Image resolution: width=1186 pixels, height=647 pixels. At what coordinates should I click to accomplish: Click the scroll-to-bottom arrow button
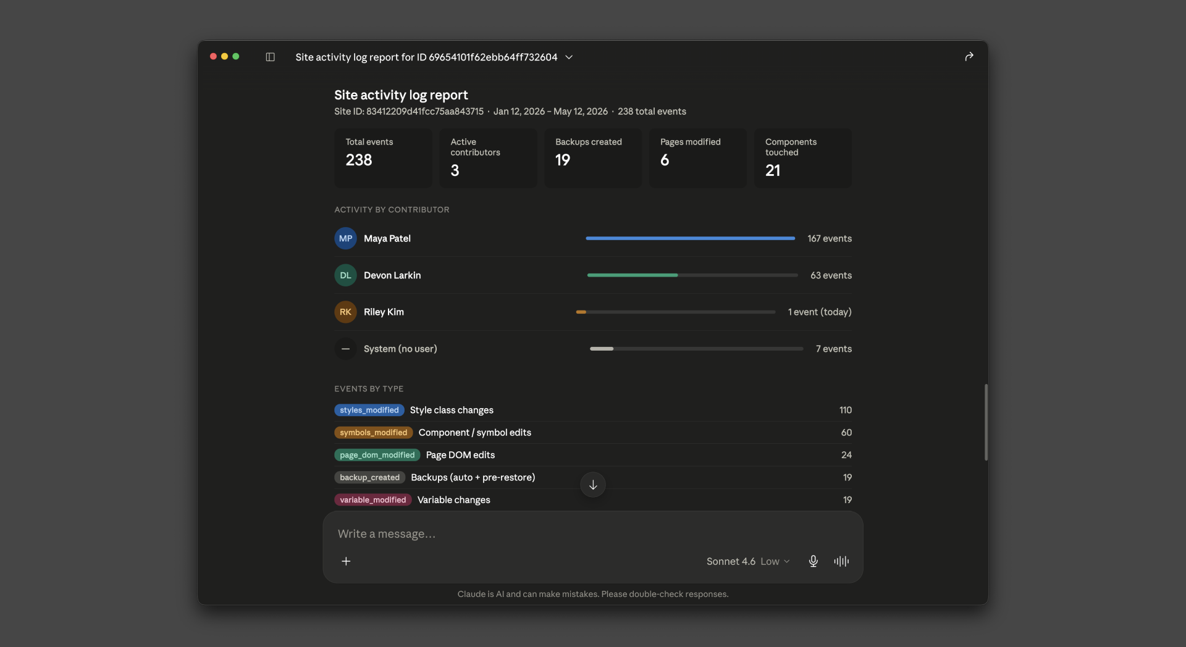pyautogui.click(x=593, y=485)
